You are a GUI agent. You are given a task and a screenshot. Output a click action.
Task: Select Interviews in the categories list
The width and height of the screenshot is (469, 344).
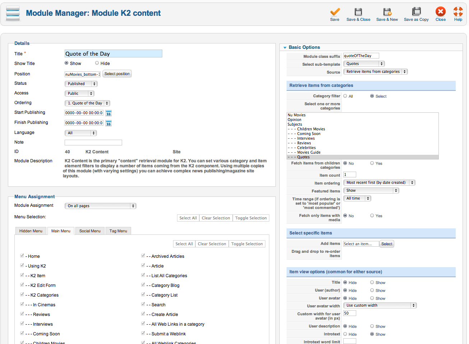pos(363,138)
